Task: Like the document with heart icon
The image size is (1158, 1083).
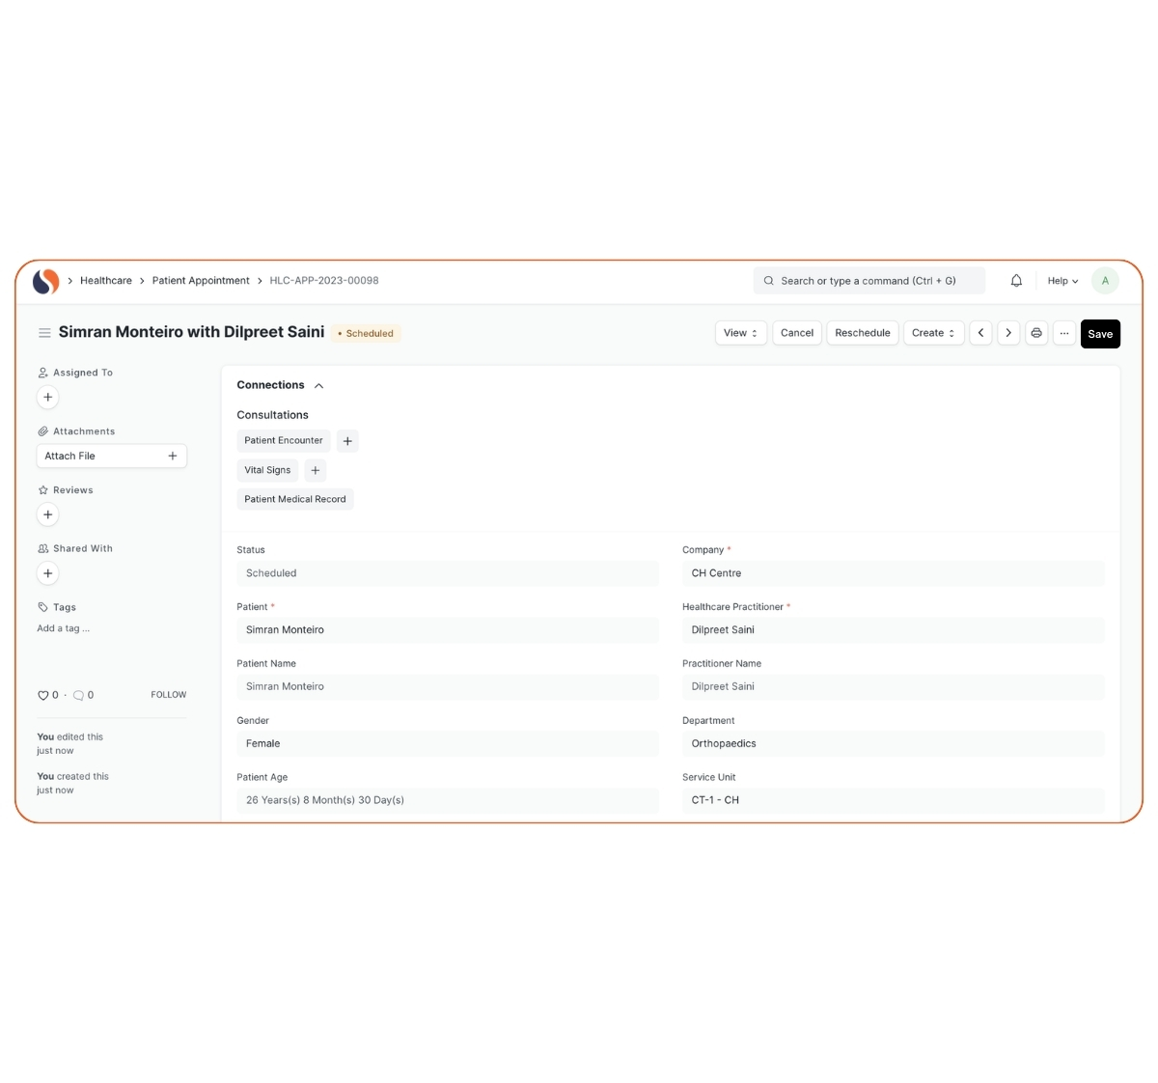Action: click(x=42, y=695)
